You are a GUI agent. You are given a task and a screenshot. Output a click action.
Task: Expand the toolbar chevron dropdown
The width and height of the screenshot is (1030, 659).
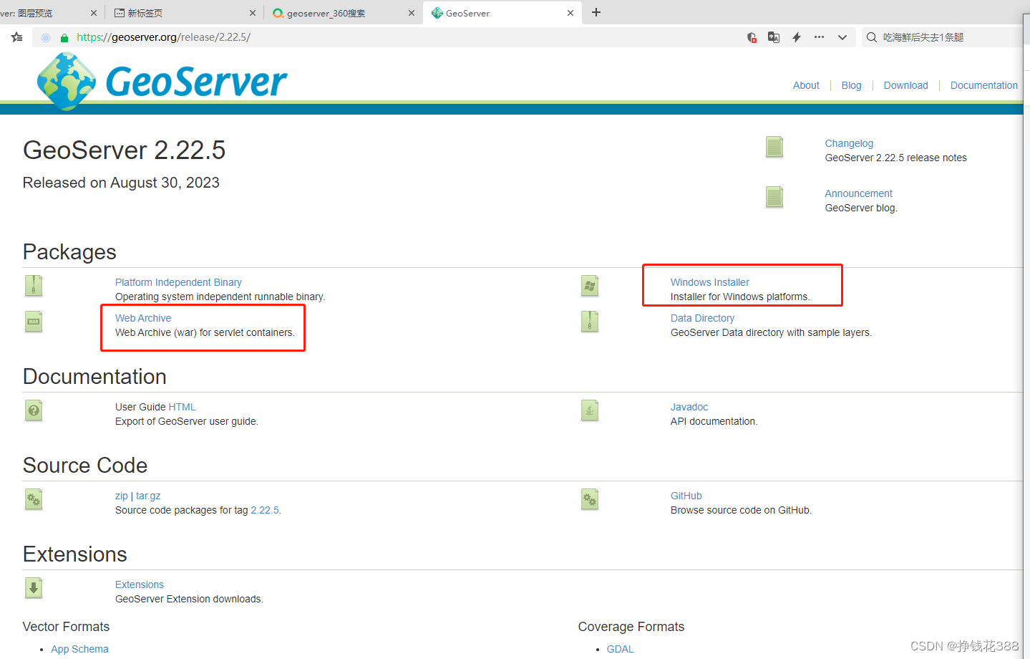842,37
